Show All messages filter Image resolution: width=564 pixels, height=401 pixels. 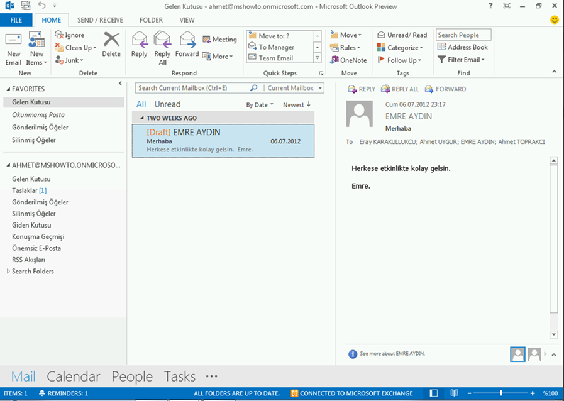[x=141, y=104]
